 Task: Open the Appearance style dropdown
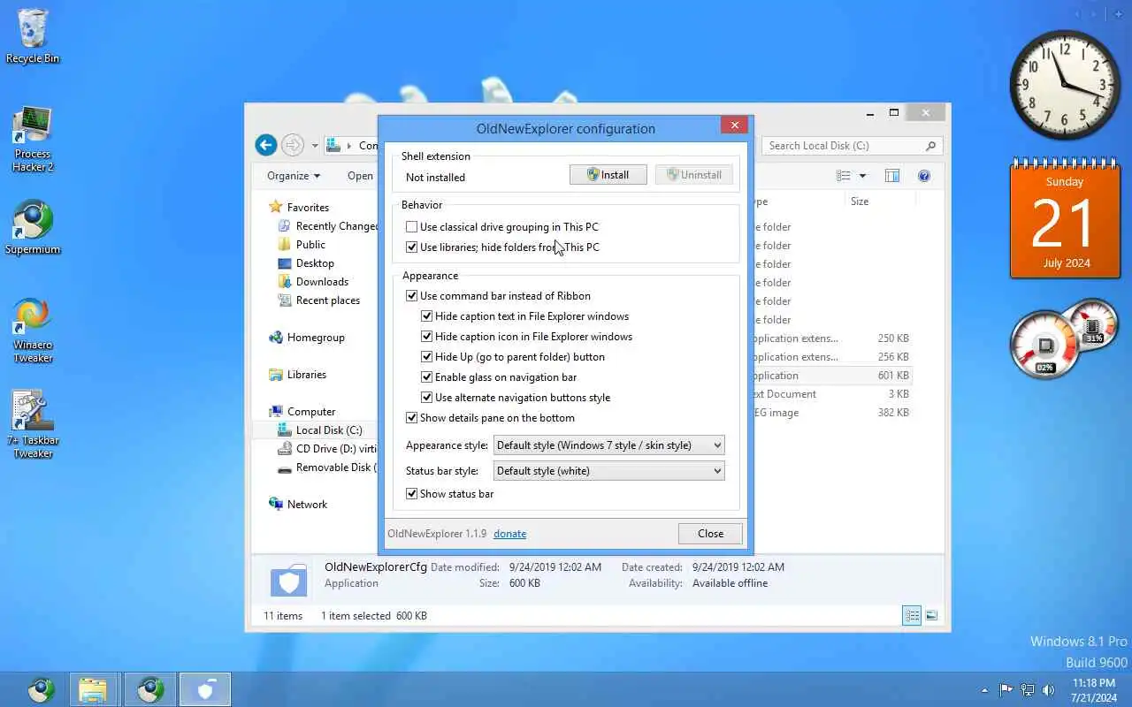[x=608, y=445]
